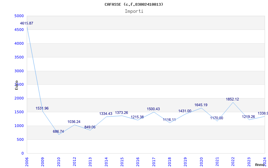The image size is (268, 168).
Task: Click the x-axis year 2010
Action: click(x=59, y=162)
